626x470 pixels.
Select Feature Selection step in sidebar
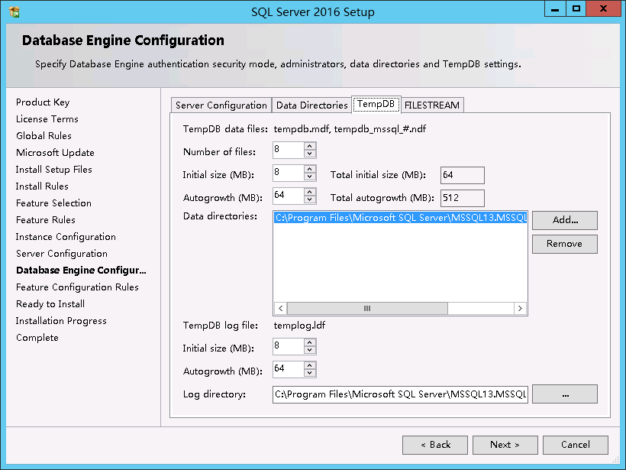coord(54,203)
